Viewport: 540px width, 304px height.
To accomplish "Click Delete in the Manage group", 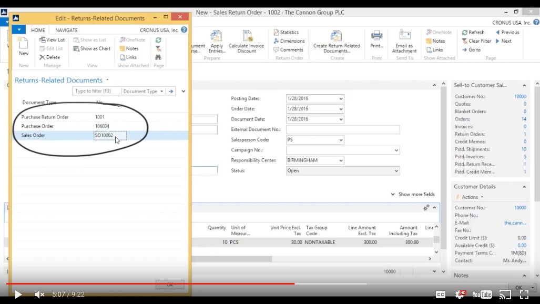I will coord(49,57).
